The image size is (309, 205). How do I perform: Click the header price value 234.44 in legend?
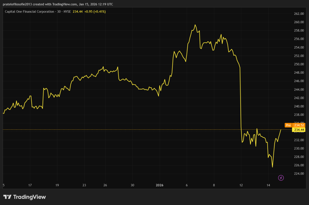78,11
